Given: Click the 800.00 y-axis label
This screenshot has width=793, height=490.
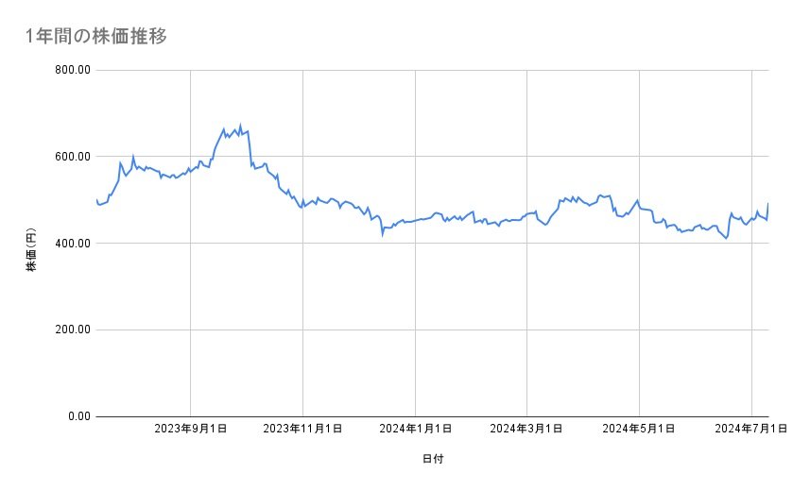Looking at the screenshot, I should [x=72, y=70].
